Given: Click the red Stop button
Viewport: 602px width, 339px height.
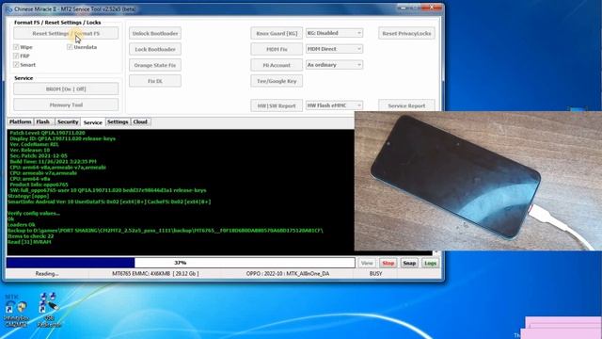Looking at the screenshot, I should click(x=388, y=264).
